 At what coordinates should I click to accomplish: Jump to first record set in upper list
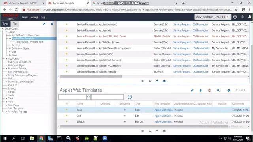coord(142,81)
